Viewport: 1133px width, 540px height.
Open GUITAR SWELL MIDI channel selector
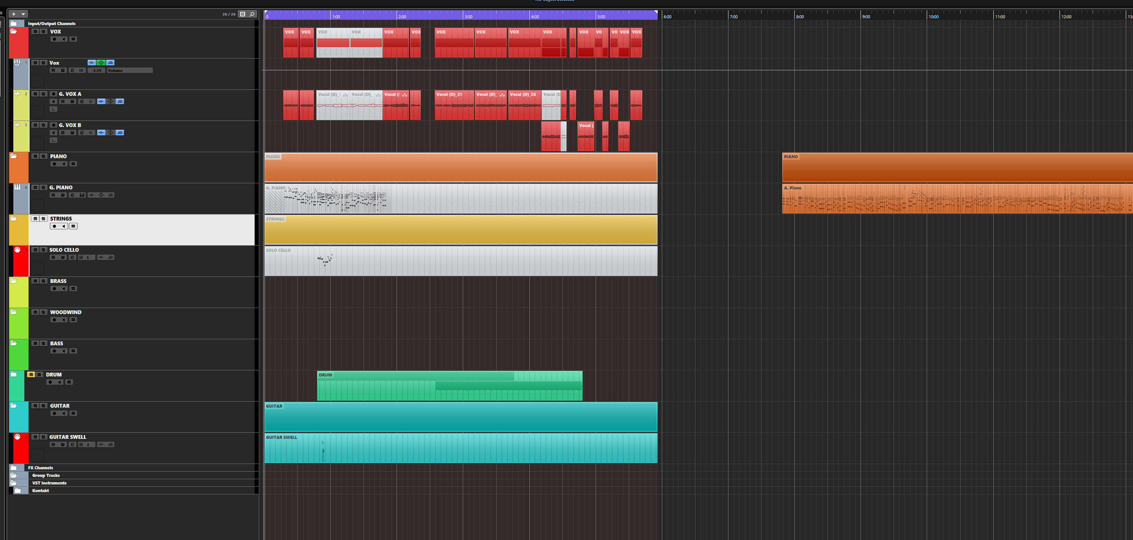87,445
